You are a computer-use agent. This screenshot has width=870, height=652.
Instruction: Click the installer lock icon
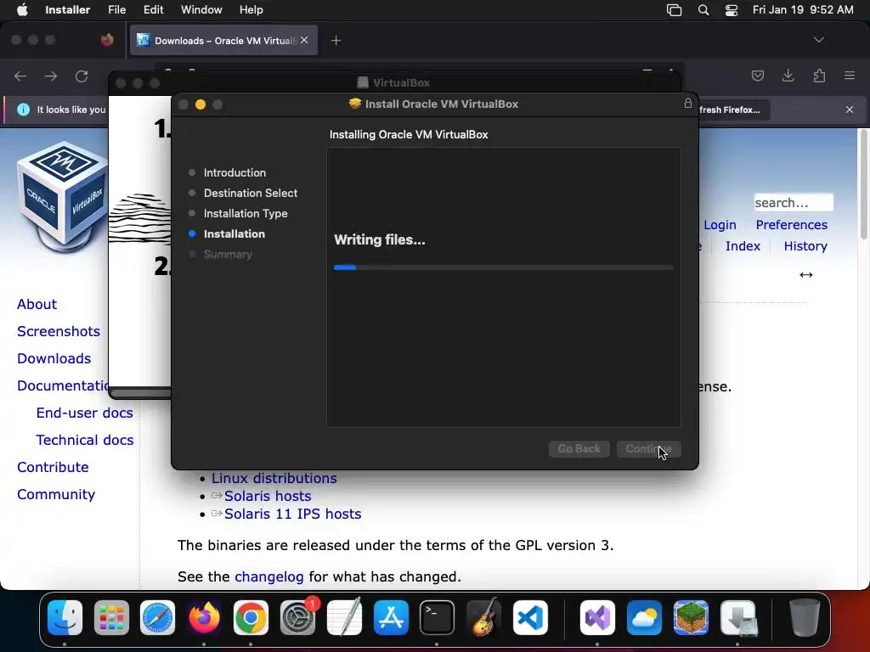[688, 103]
